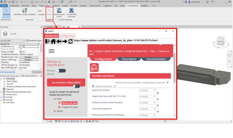The width and height of the screenshot is (233, 138).
Task: Navigate forward in datBIM browser
Action: point(65,41)
